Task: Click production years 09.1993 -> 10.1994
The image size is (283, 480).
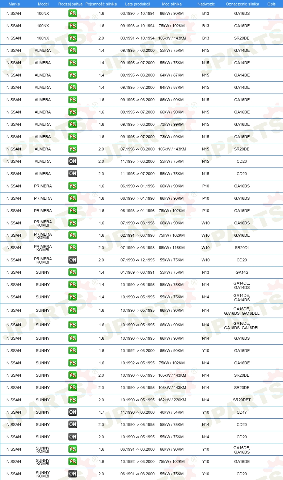Action: 138,26
